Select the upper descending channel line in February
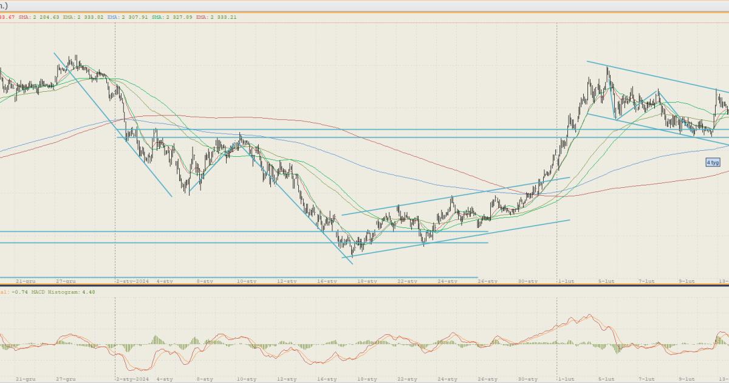 click(656, 77)
